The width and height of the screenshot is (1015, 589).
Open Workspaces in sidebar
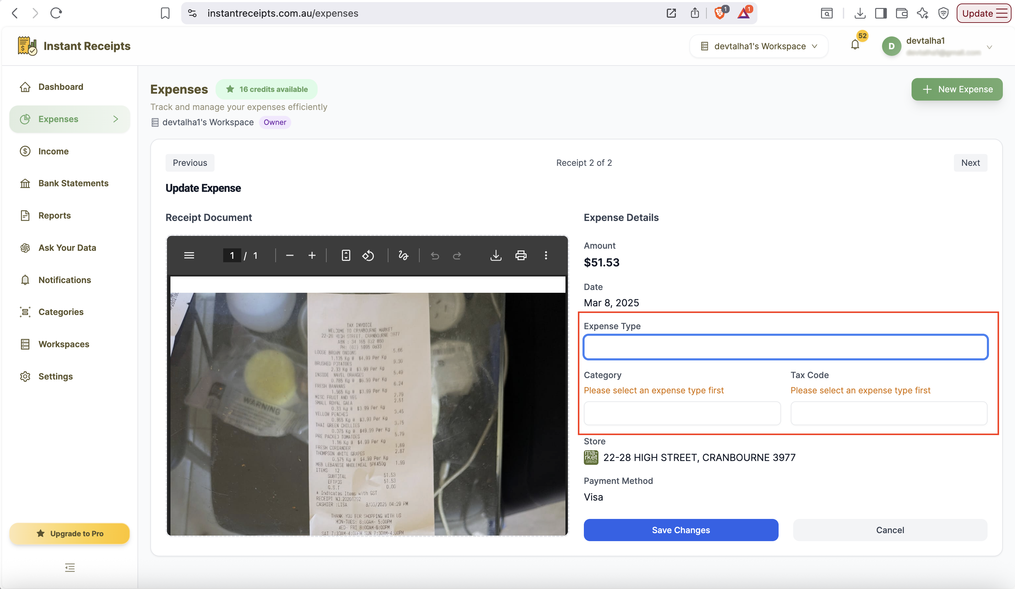[64, 344]
